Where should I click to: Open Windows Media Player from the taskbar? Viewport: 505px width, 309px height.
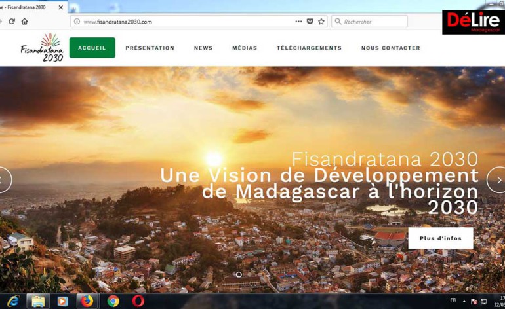click(x=62, y=301)
